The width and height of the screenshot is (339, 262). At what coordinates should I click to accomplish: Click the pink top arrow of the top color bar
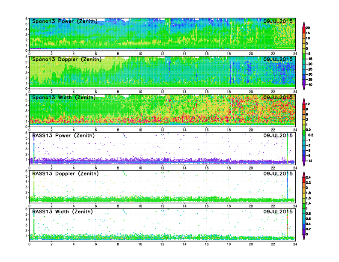pyautogui.click(x=304, y=25)
